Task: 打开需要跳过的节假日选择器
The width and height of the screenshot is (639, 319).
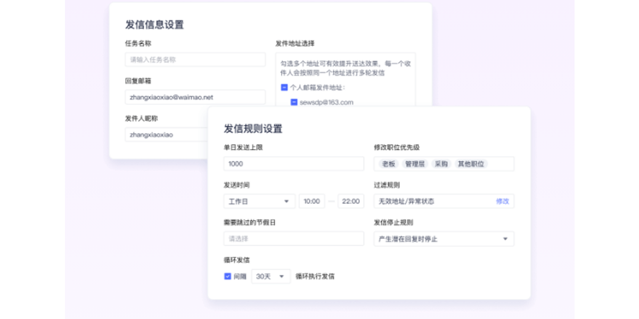Action: 293,239
